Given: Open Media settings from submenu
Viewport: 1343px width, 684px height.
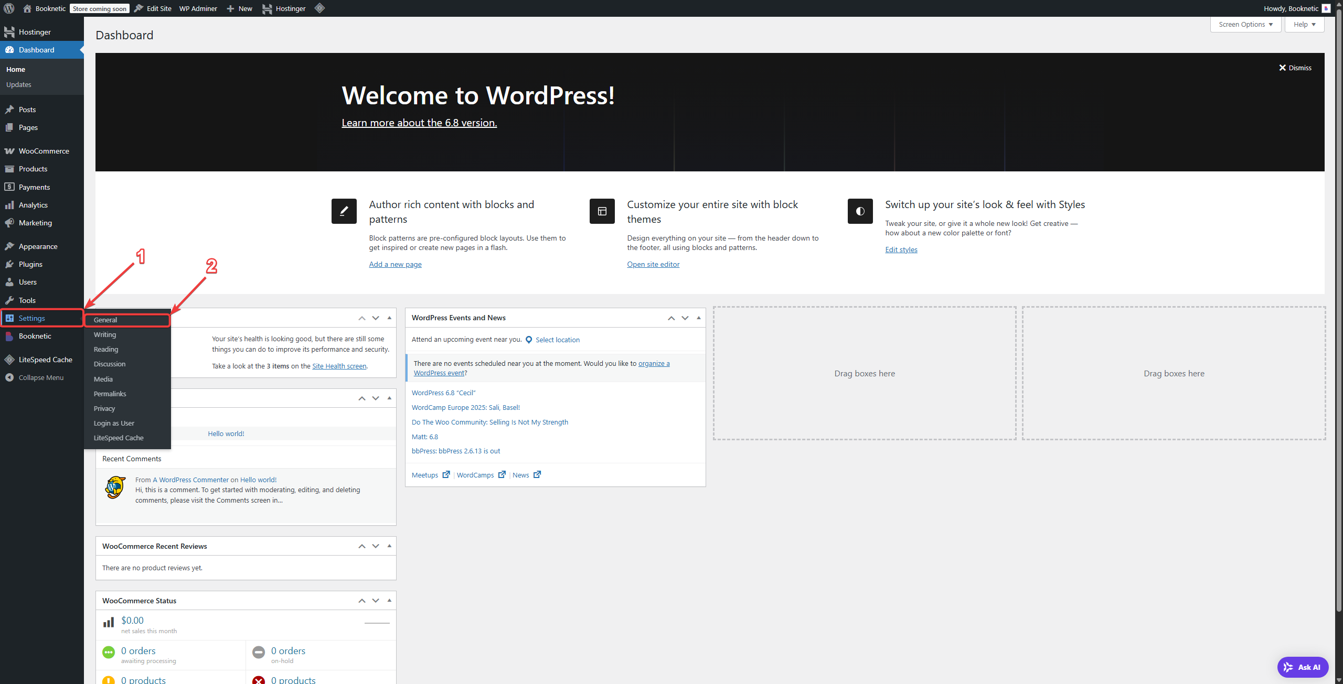Looking at the screenshot, I should tap(127, 379).
